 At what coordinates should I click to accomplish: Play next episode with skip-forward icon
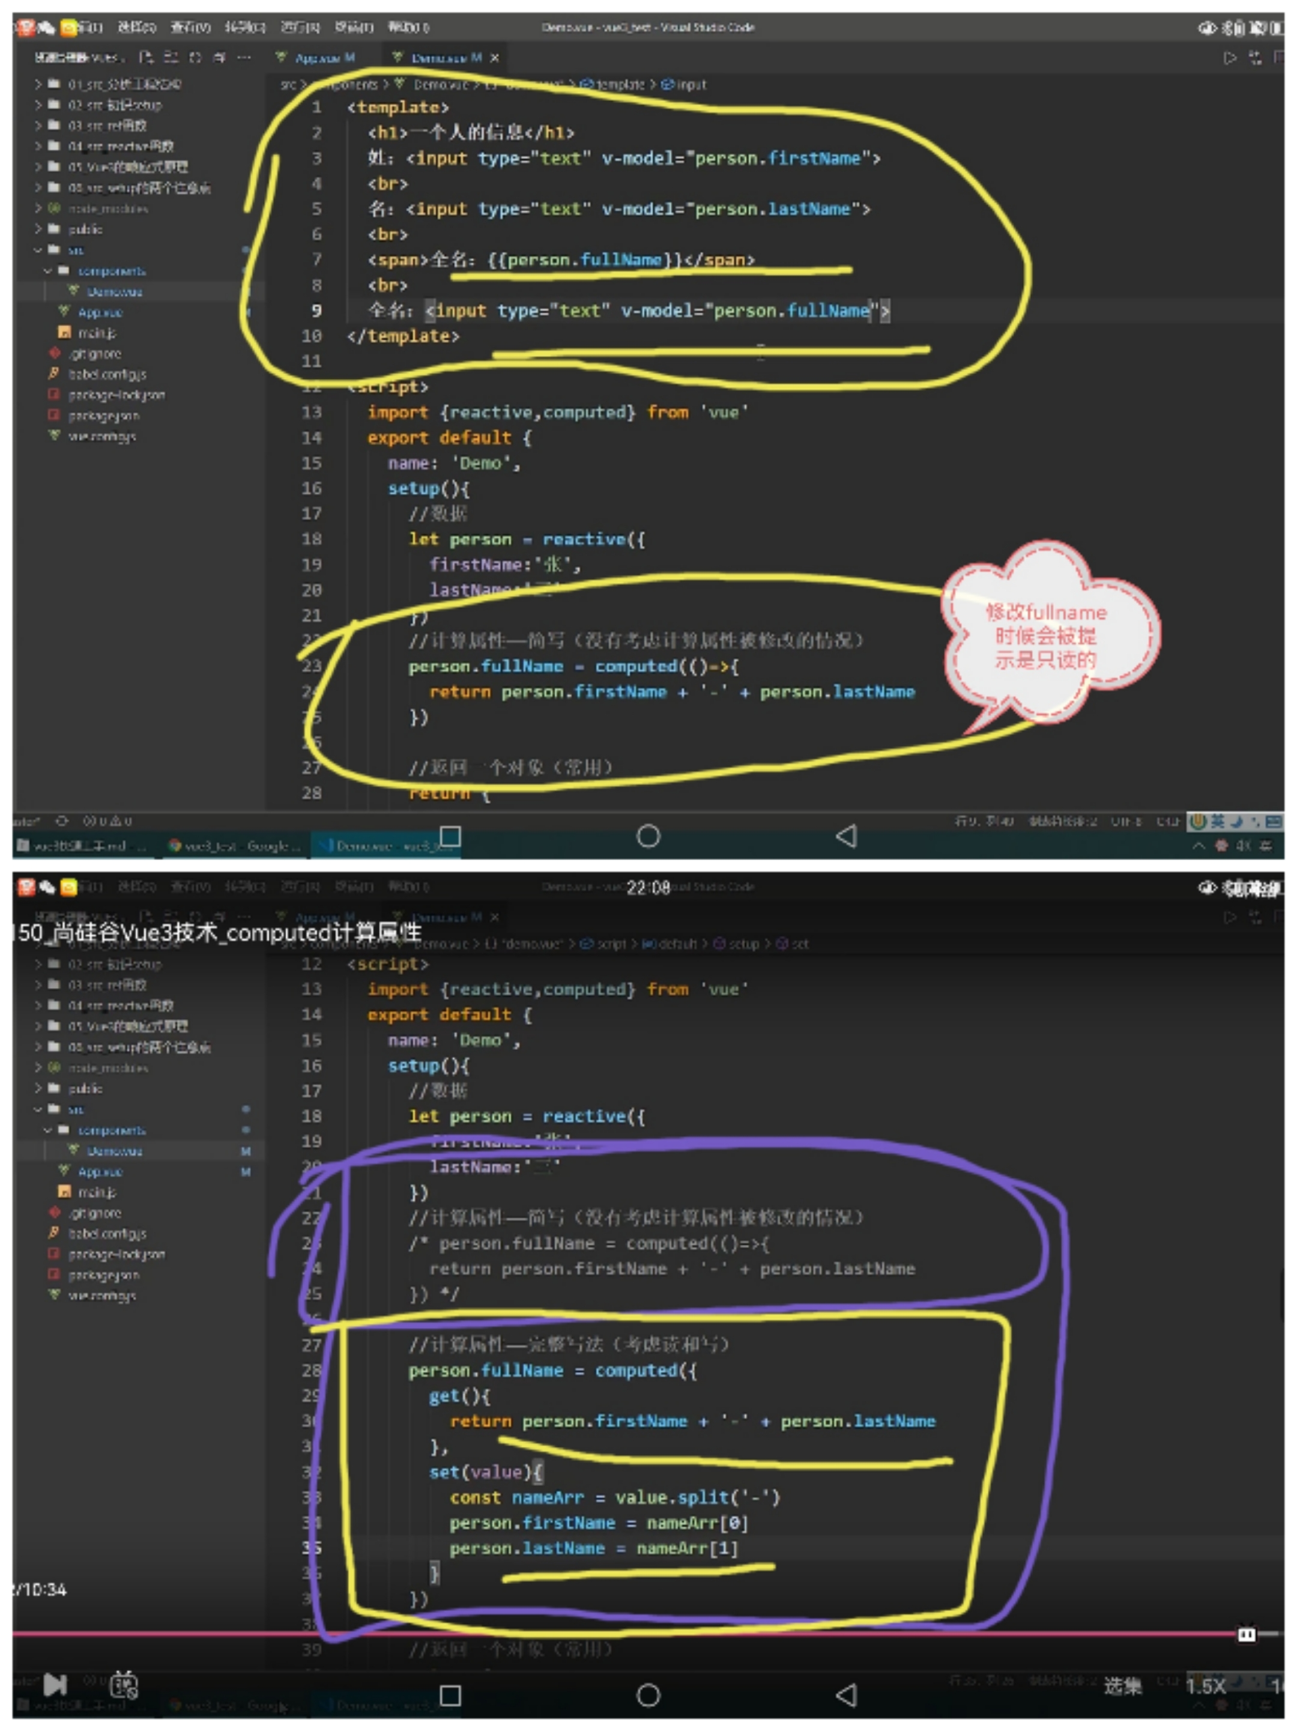(x=55, y=1684)
